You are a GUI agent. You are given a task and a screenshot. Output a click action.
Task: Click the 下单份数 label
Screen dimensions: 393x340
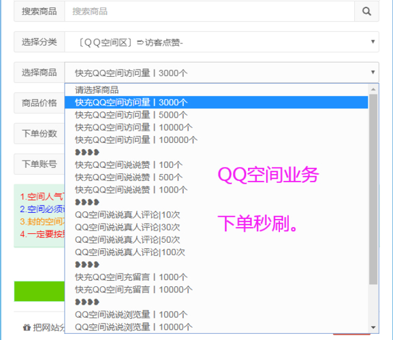pyautogui.click(x=39, y=133)
